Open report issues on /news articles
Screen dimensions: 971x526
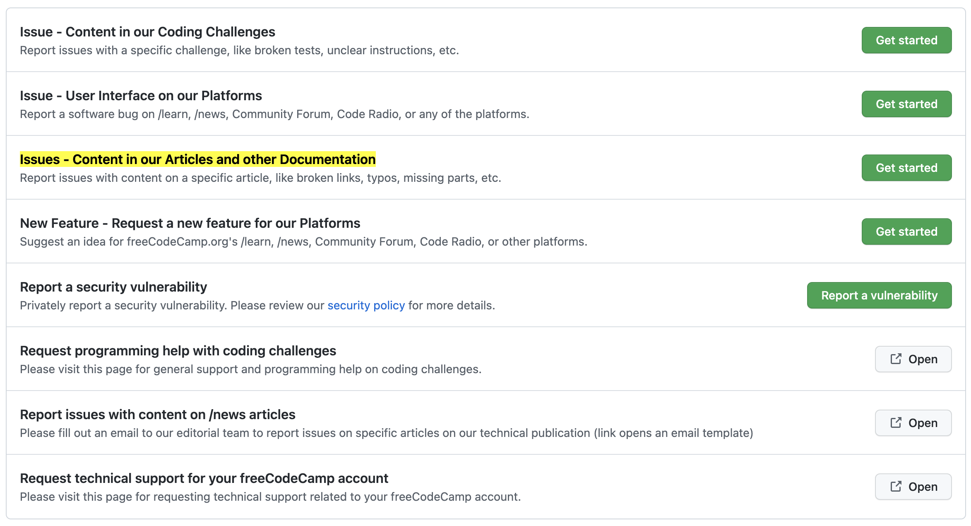click(x=922, y=423)
